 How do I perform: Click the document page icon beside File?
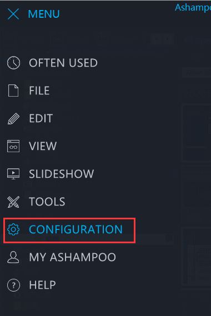pyautogui.click(x=13, y=91)
